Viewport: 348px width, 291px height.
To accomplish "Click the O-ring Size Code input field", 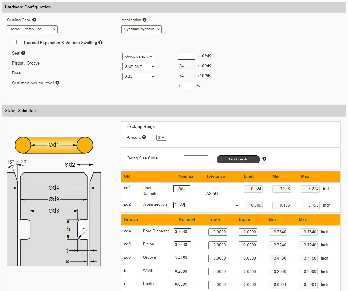I will (196, 159).
